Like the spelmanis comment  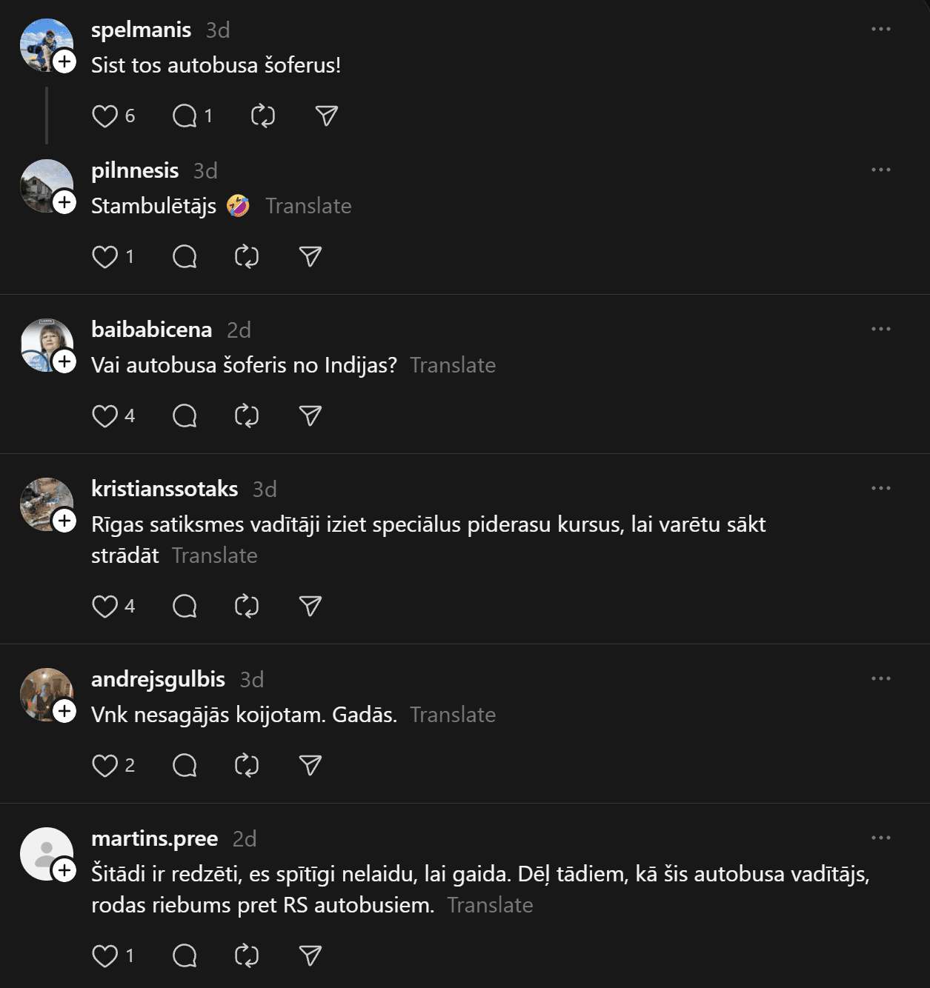tap(104, 116)
